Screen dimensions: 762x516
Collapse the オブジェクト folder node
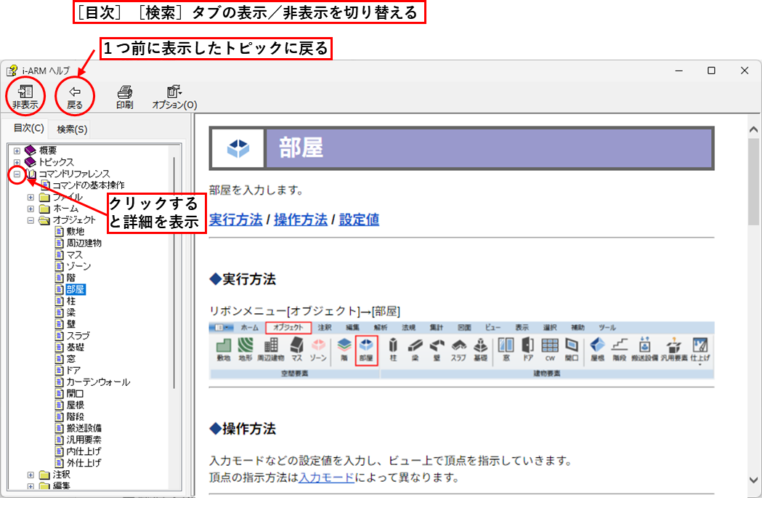pyautogui.click(x=31, y=220)
